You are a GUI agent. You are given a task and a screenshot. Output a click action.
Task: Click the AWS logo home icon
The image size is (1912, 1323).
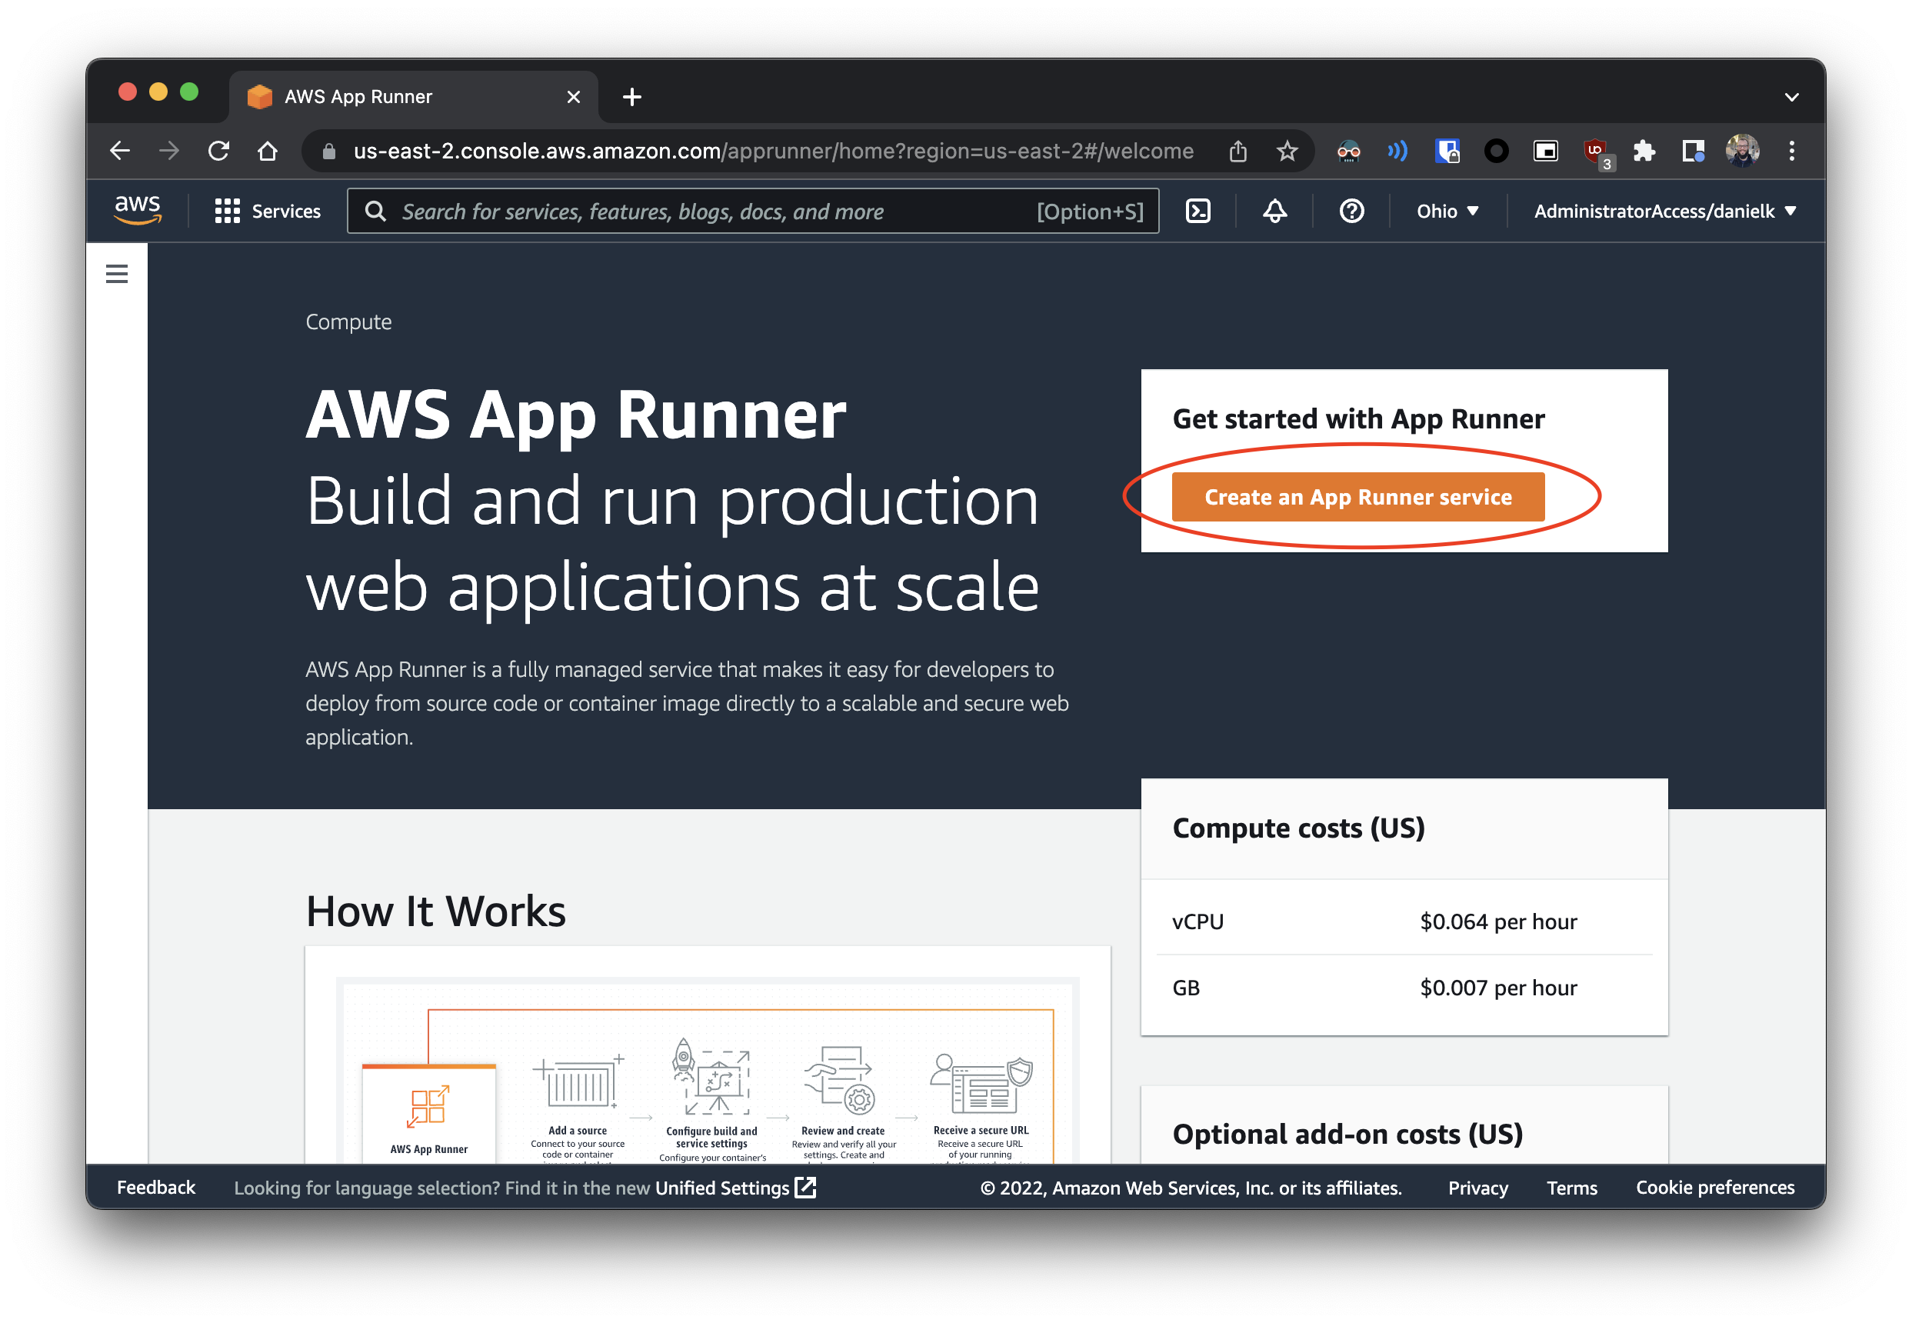click(x=138, y=210)
